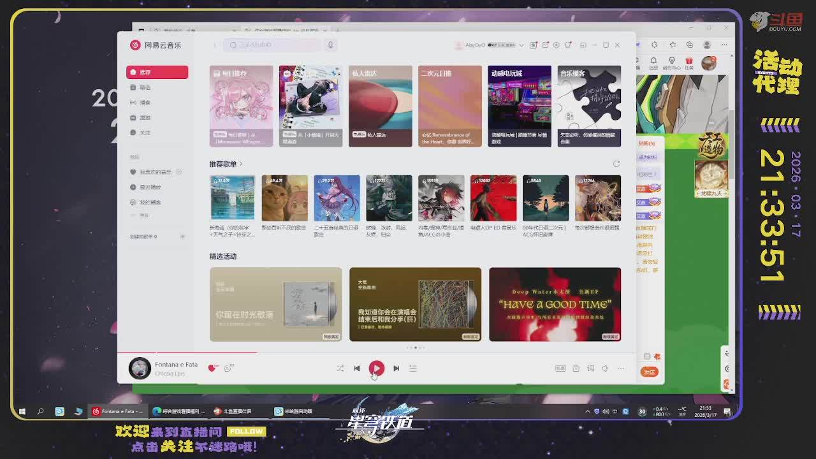This screenshot has width=816, height=459.
Task: Click the orange 发送 button in browser window
Action: (649, 372)
